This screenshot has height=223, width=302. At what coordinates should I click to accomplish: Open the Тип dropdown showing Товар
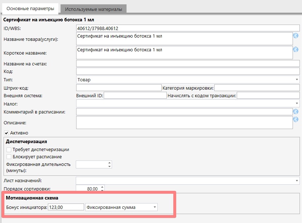click(297, 80)
